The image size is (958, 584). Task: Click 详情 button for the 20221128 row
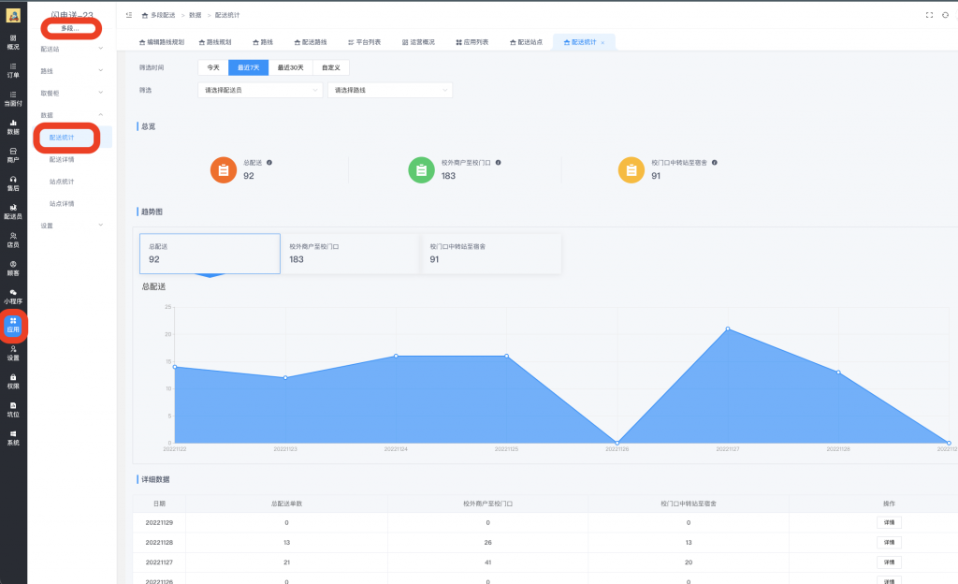point(889,542)
